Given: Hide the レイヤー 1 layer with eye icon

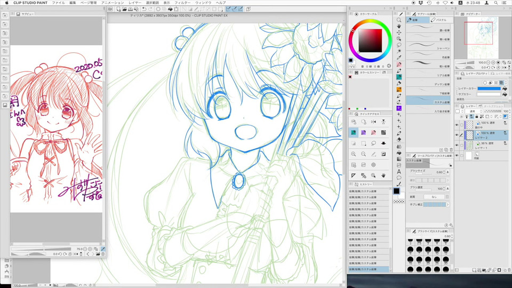Looking at the screenshot, I should (457, 145).
